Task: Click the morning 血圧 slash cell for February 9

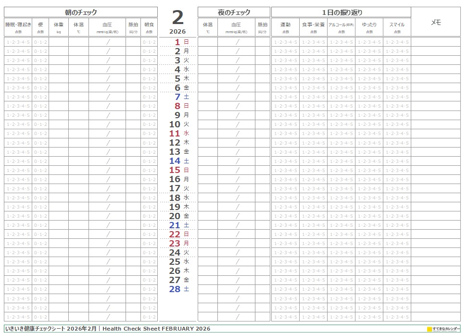Action: pyautogui.click(x=107, y=115)
